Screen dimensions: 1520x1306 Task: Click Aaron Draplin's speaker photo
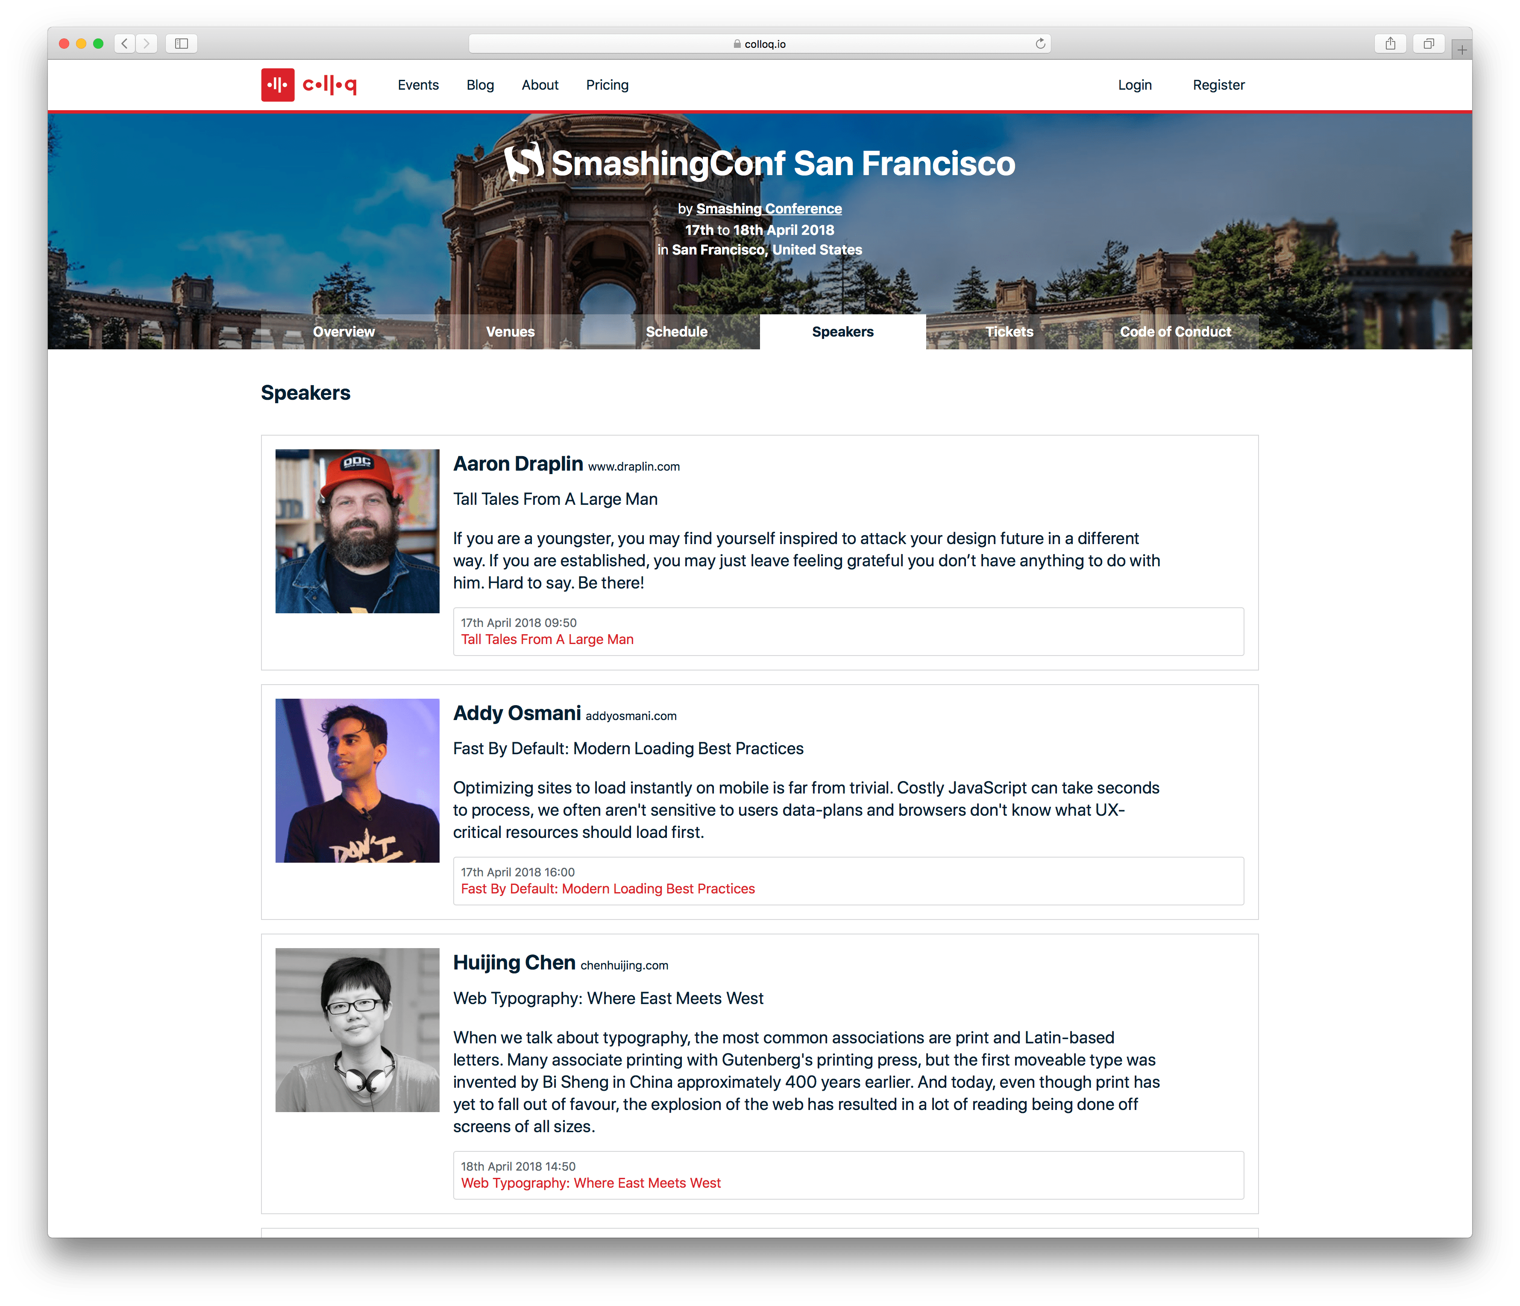tap(357, 531)
